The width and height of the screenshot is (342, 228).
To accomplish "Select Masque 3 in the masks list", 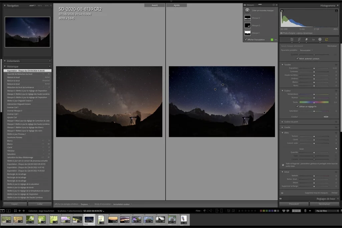I will pyautogui.click(x=260, y=18).
